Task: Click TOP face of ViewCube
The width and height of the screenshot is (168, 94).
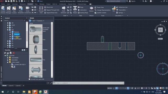Action: point(160,30)
